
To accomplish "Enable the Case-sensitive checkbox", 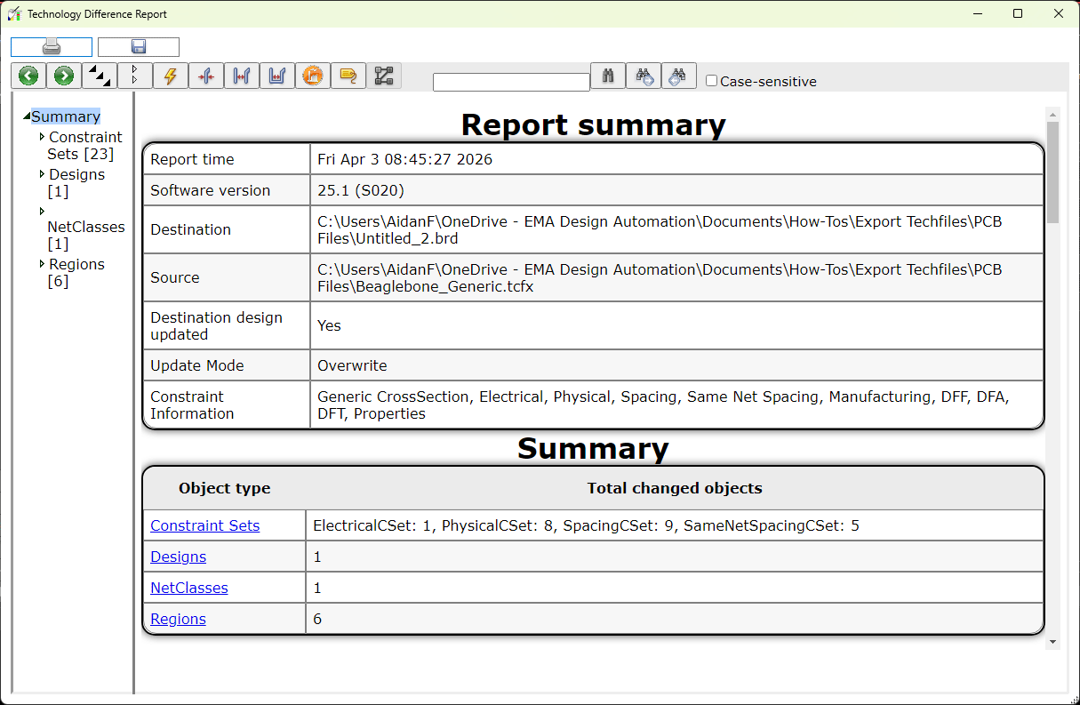I will pyautogui.click(x=711, y=81).
